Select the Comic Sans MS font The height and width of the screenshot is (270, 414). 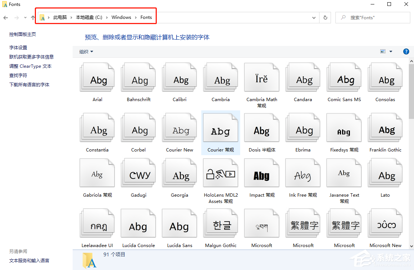pos(344,77)
